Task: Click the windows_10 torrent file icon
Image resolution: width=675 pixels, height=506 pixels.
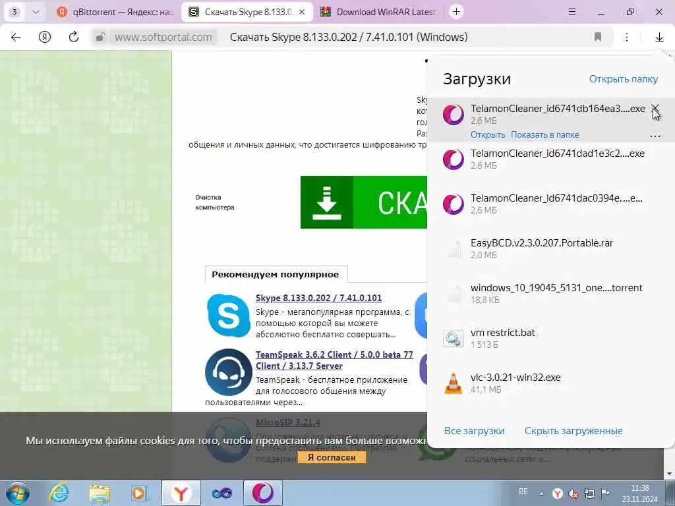Action: click(454, 293)
